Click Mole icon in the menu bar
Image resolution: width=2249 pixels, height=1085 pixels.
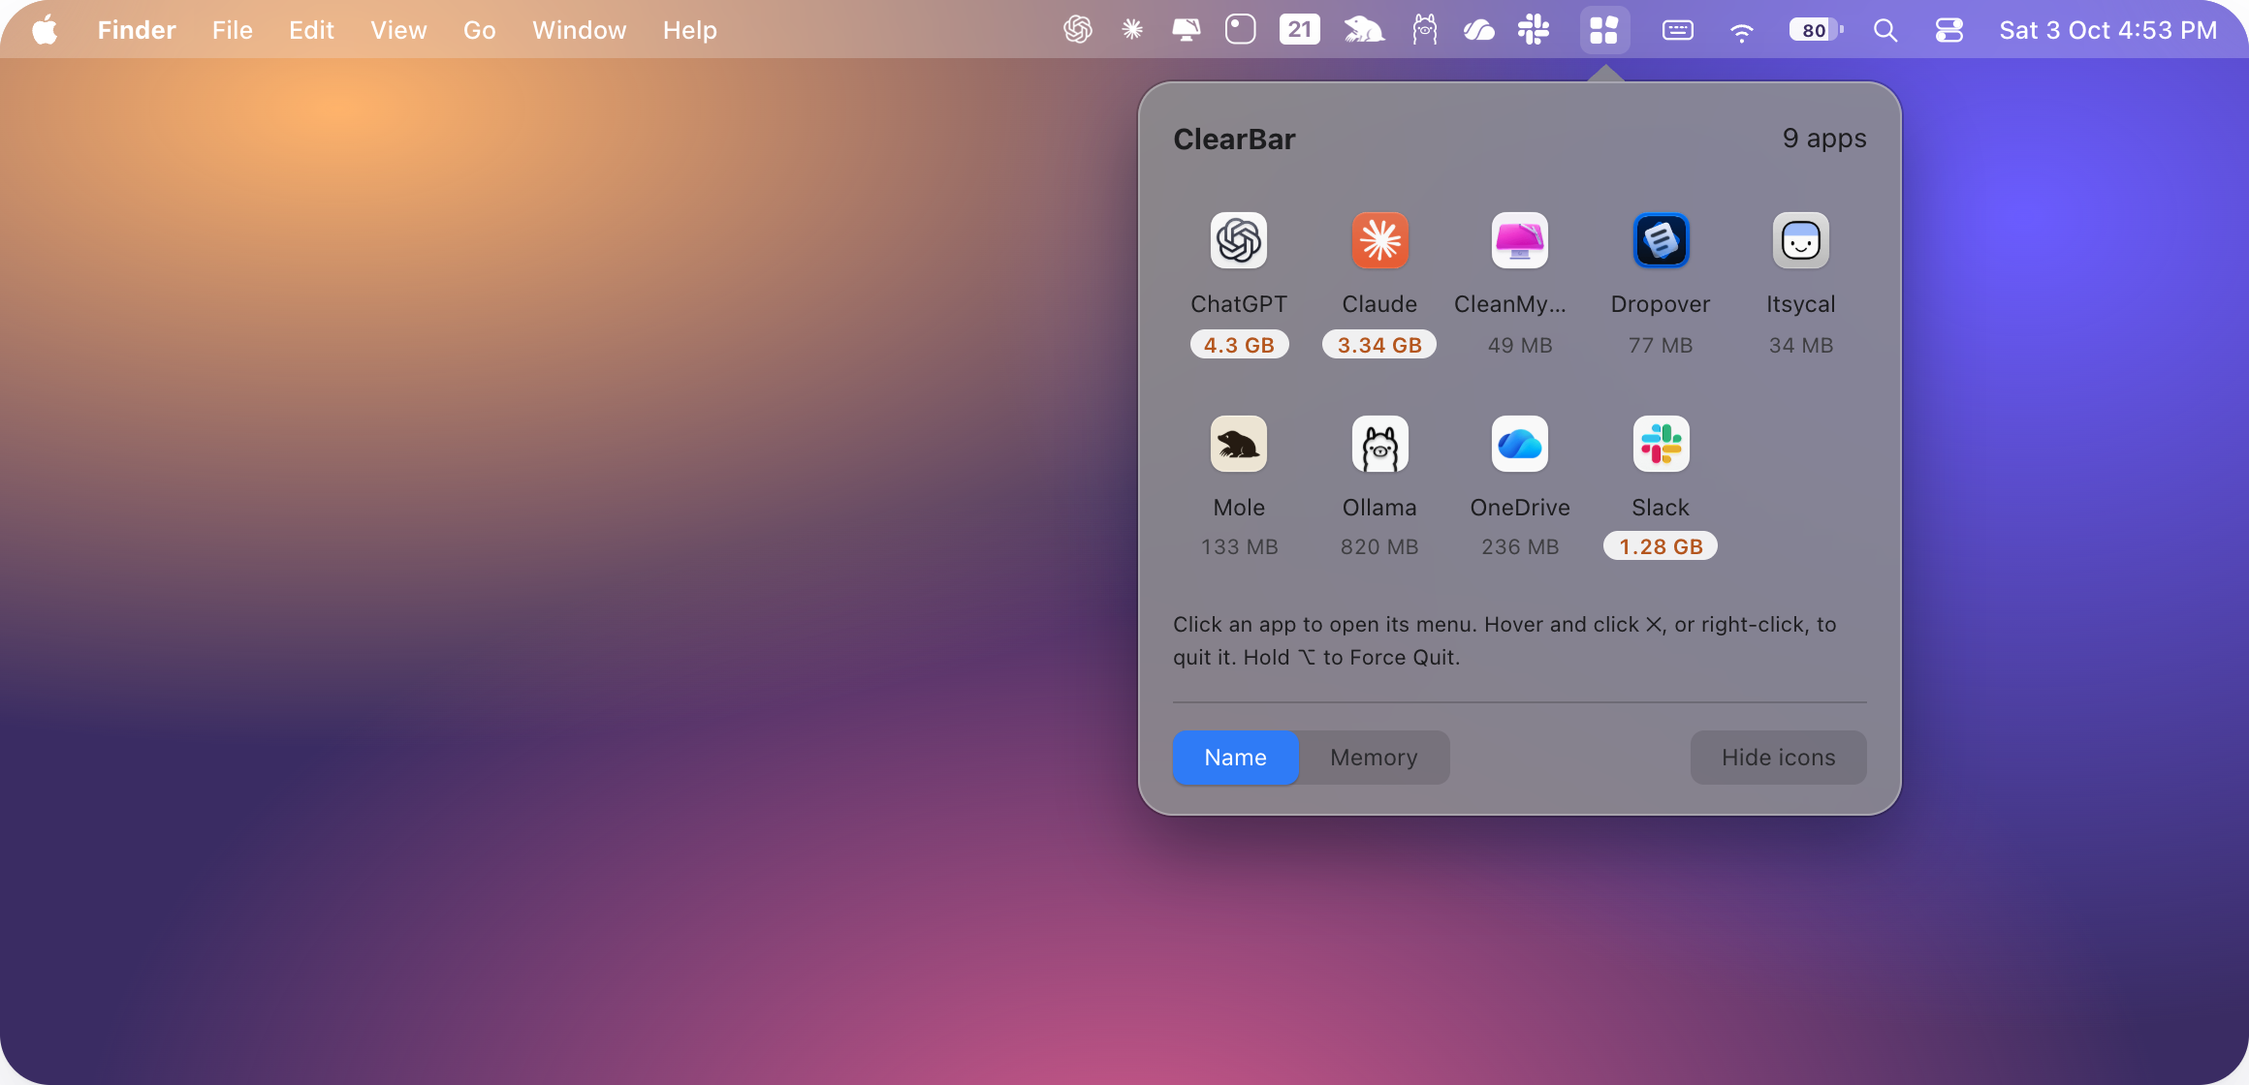1364,30
